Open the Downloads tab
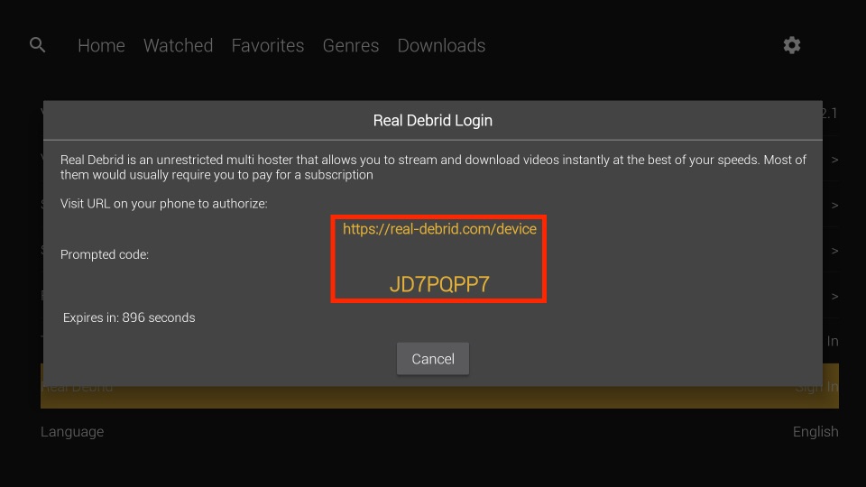This screenshot has height=487, width=866. click(x=441, y=45)
